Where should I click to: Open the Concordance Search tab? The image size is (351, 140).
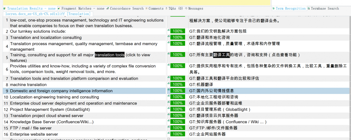click(126, 8)
